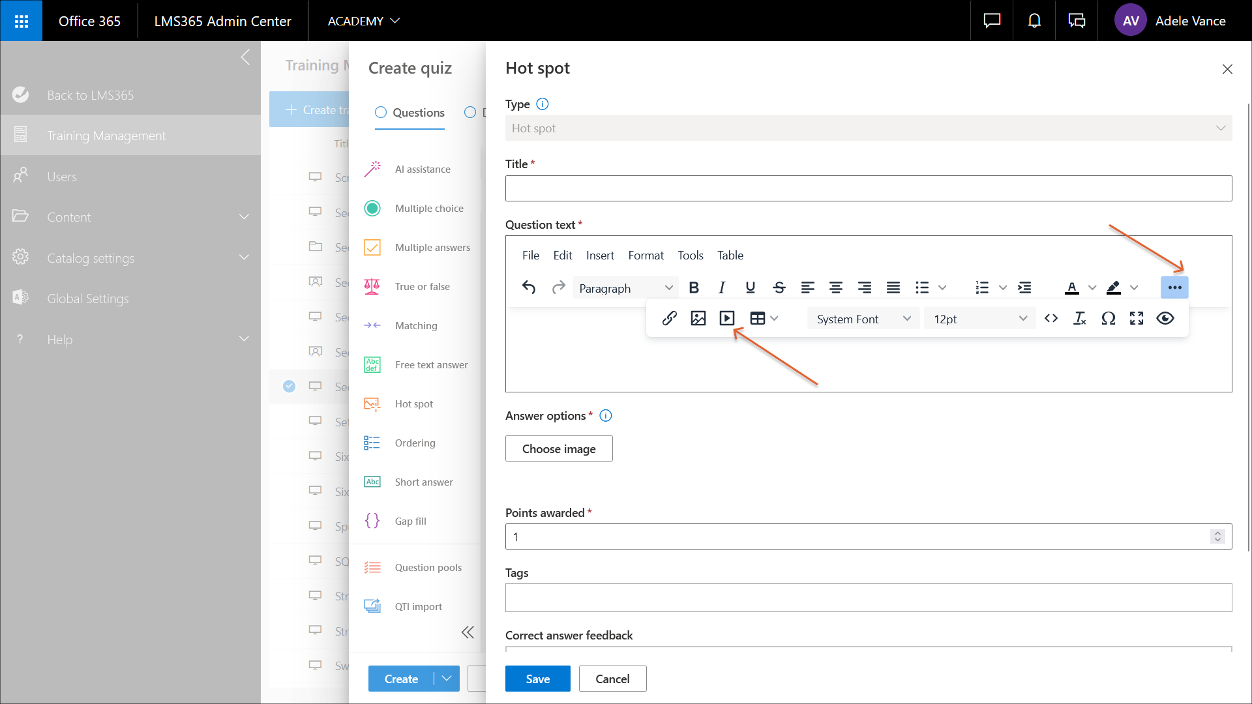Expand the ACADEMY dropdown in header
Image resolution: width=1252 pixels, height=704 pixels.
(x=363, y=21)
